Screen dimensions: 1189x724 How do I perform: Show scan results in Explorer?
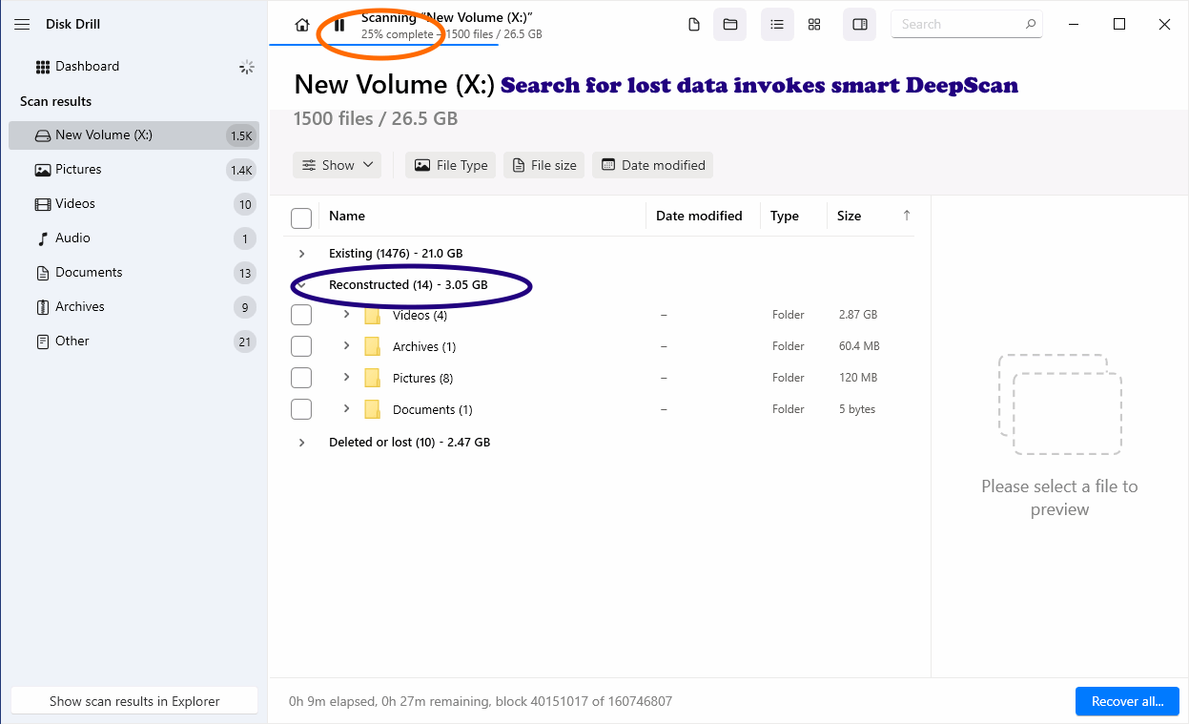pyautogui.click(x=134, y=701)
